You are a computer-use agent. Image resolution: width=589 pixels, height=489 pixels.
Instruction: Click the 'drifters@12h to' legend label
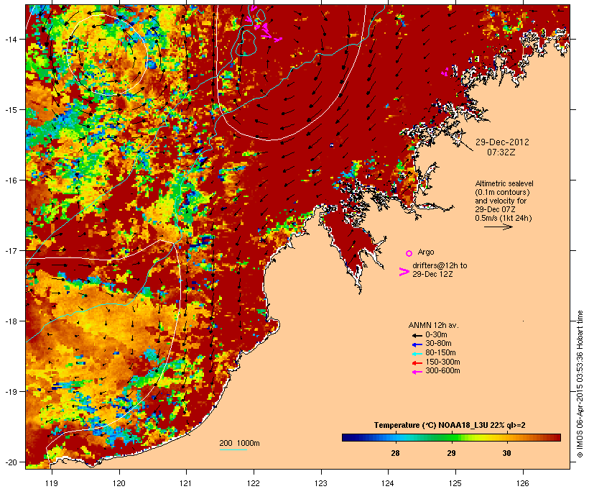tap(440, 265)
